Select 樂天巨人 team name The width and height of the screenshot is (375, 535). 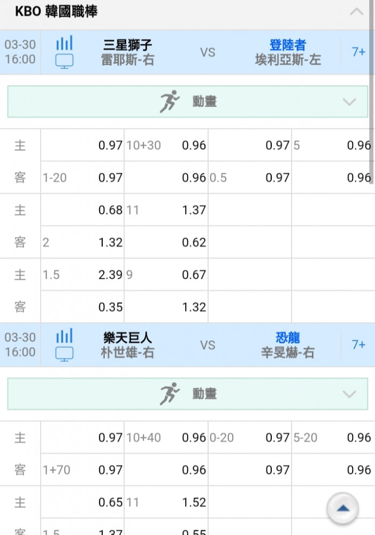tap(127, 338)
